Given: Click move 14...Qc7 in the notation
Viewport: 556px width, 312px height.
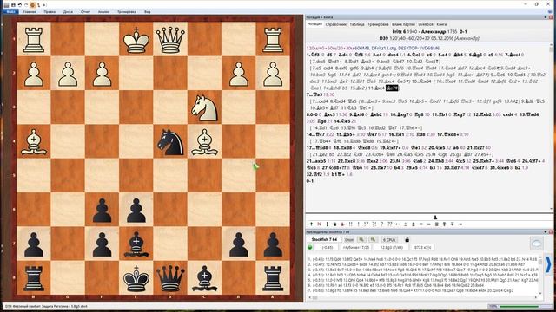Looking at the screenshot, I should (316, 134).
